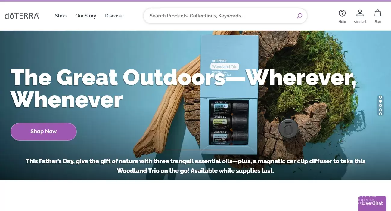Open the Our Story menu
Screen dimensions: 391x211
click(85, 16)
